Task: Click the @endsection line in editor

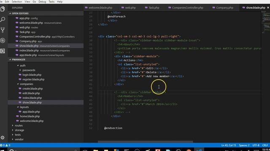Action: click(113, 128)
